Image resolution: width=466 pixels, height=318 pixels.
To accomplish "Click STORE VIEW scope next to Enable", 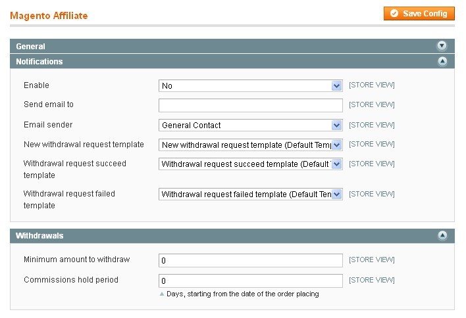I will [x=371, y=85].
